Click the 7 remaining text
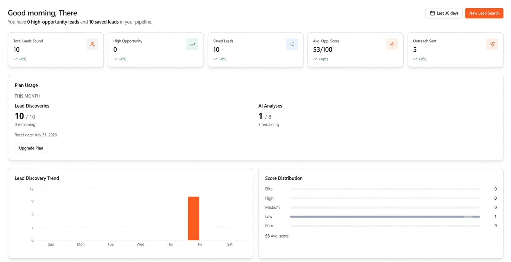511x262 pixels. [x=269, y=125]
